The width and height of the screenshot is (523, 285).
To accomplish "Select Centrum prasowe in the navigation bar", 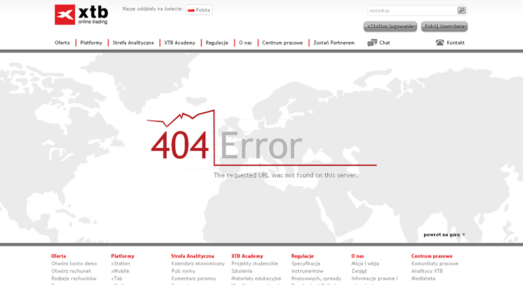I will coord(282,43).
